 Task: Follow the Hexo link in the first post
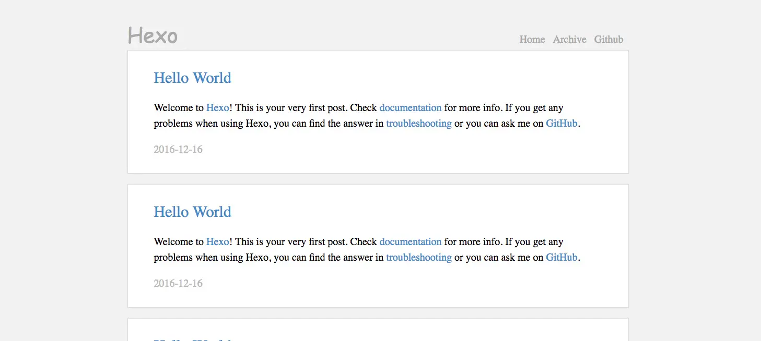tap(217, 108)
